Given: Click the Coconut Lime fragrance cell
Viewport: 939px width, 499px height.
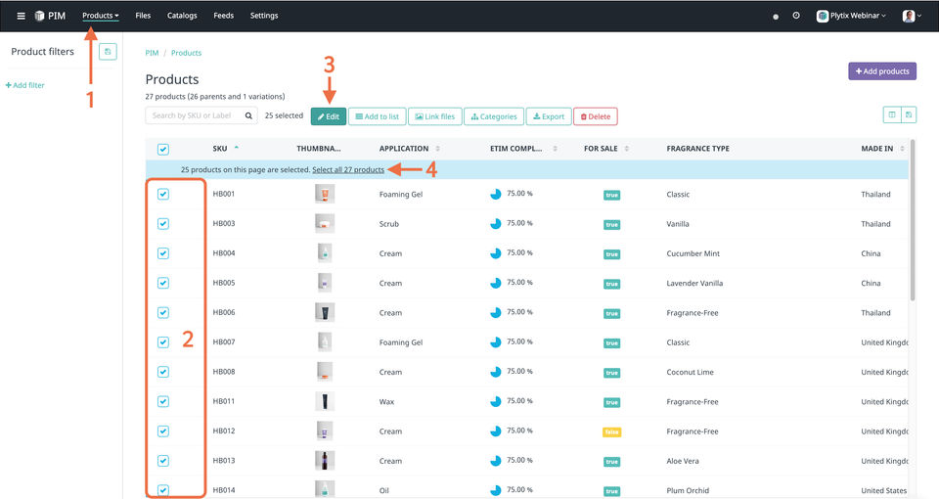Looking at the screenshot, I should tap(690, 372).
